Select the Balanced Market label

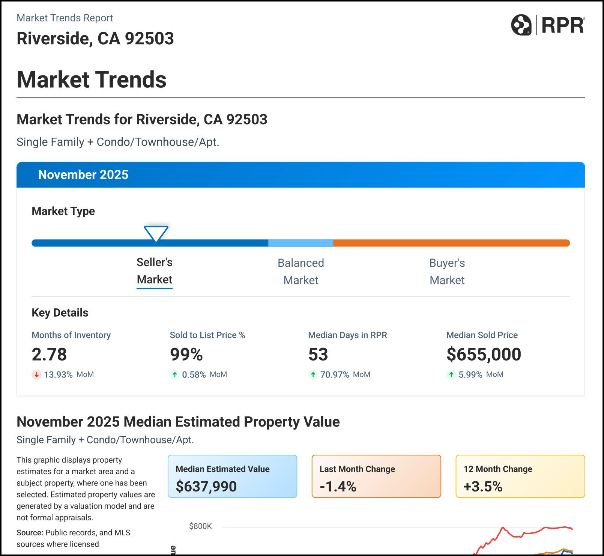300,271
